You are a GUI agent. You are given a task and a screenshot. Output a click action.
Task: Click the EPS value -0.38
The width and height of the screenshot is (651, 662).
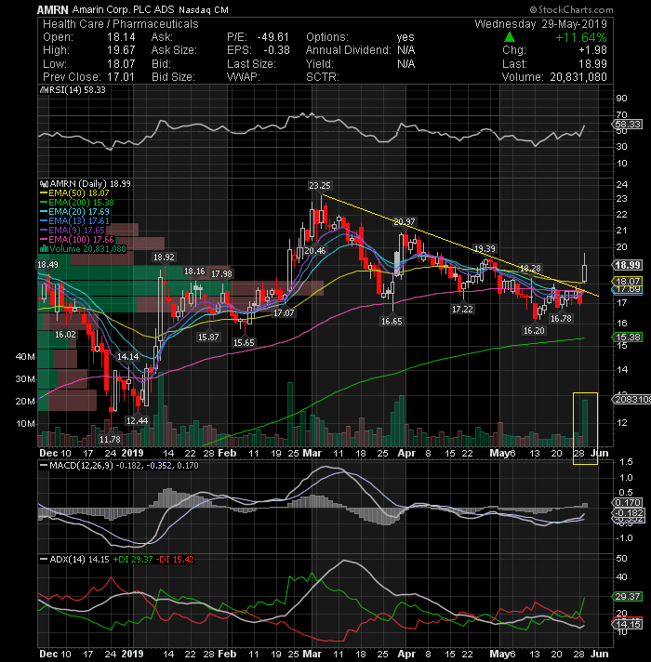(276, 50)
